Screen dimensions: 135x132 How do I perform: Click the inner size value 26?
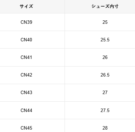[105, 57]
